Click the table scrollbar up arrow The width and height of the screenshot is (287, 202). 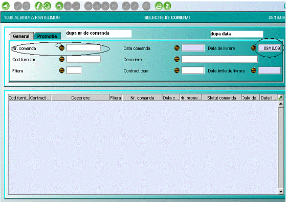pyautogui.click(x=281, y=104)
